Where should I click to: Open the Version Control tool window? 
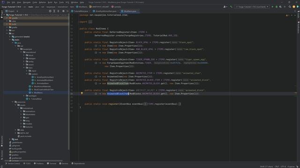point(13,163)
